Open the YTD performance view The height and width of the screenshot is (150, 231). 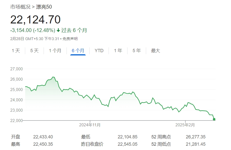click(99, 50)
